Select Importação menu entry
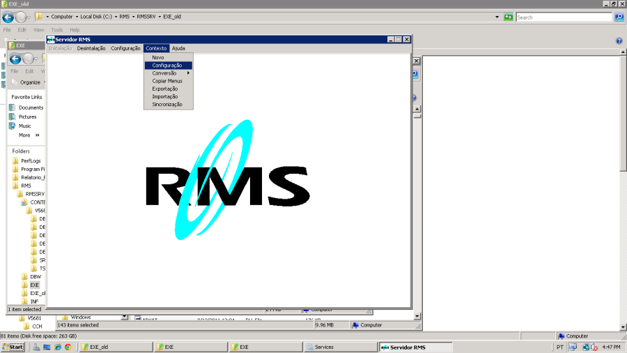This screenshot has width=627, height=353. coord(169,96)
